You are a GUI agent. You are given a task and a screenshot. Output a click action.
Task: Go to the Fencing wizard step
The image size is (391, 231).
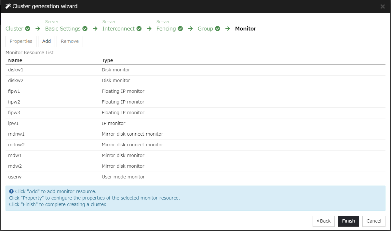167,29
